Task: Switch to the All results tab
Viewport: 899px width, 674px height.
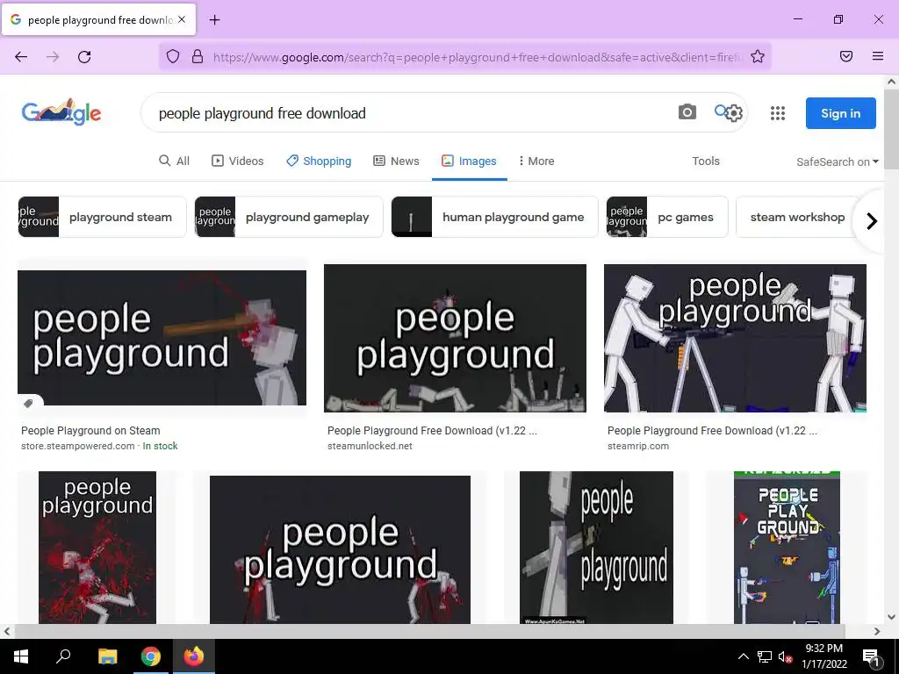Action: (175, 161)
